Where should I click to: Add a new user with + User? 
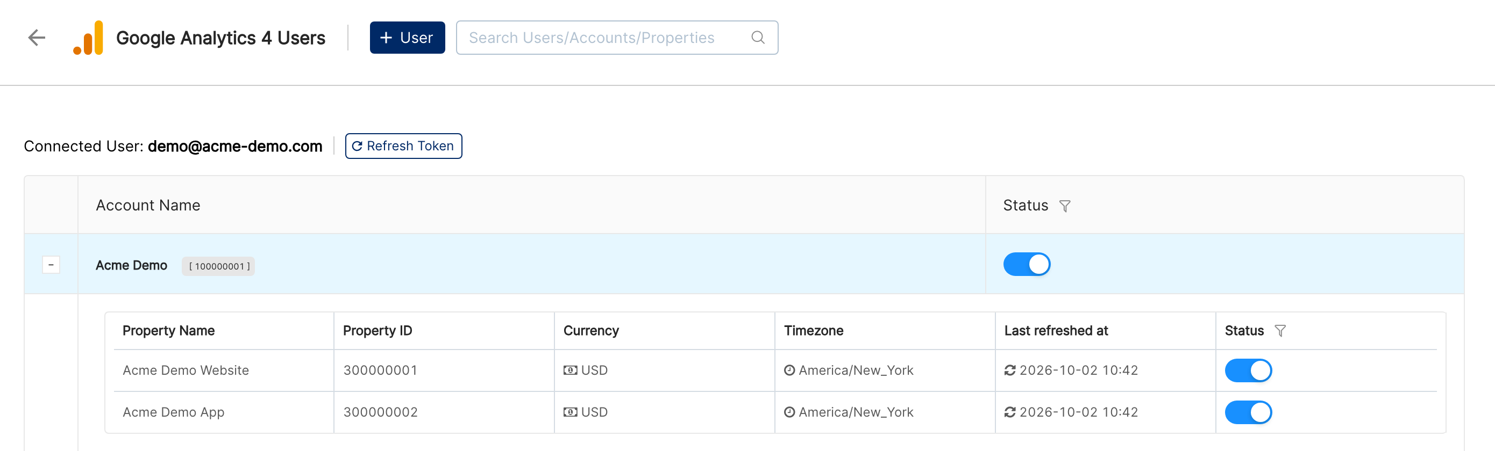click(408, 38)
